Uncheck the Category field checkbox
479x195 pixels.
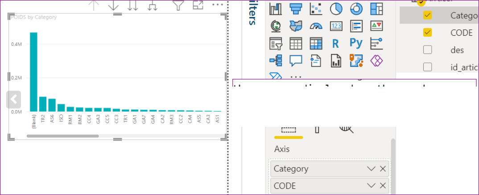click(x=427, y=15)
